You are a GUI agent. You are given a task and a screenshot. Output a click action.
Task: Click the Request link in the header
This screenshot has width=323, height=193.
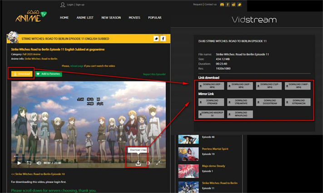tap(198, 5)
